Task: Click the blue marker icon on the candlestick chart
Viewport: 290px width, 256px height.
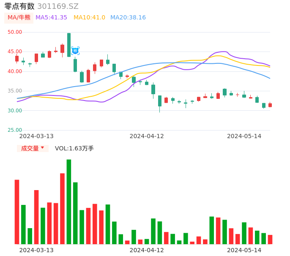Action: pyautogui.click(x=75, y=51)
